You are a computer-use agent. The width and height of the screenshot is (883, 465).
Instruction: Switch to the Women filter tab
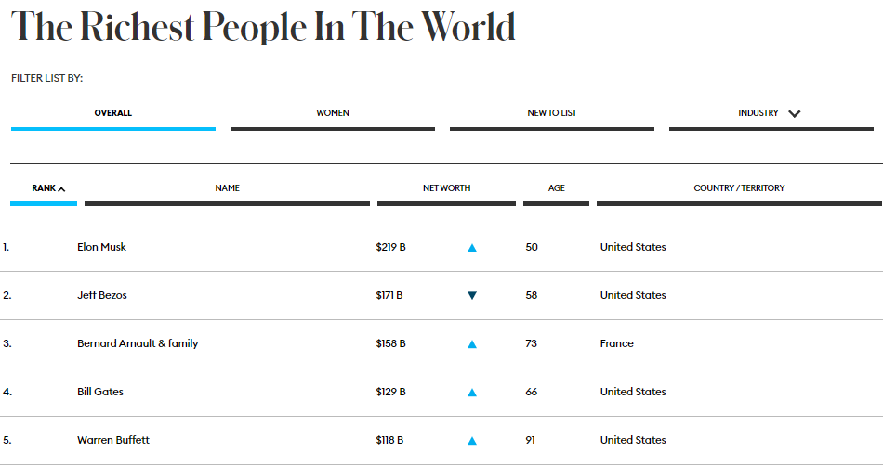[333, 113]
